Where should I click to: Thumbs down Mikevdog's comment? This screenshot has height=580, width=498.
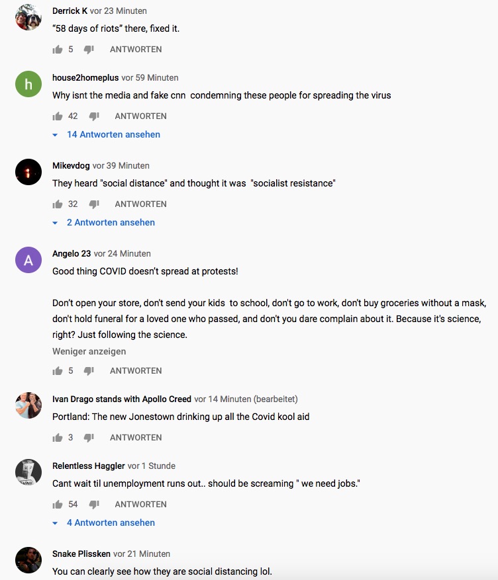(x=94, y=204)
